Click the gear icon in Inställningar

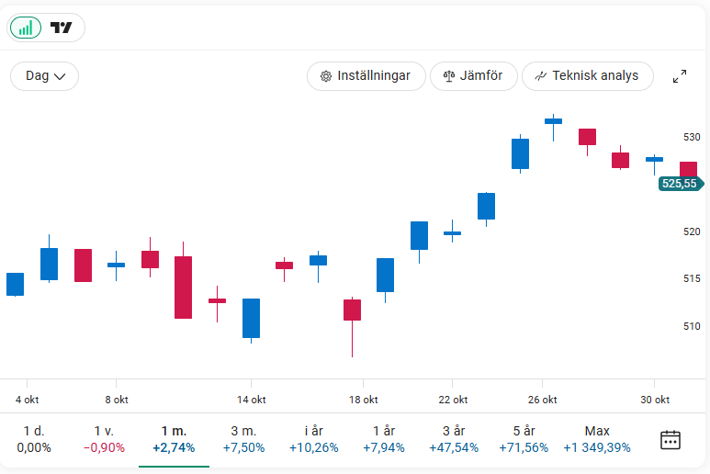pyautogui.click(x=325, y=76)
